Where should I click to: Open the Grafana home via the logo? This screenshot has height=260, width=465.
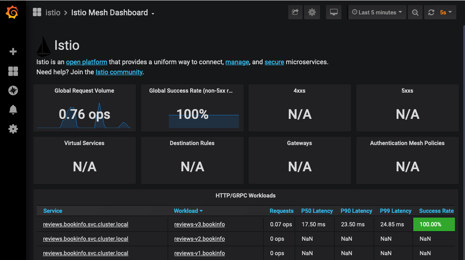(x=12, y=12)
